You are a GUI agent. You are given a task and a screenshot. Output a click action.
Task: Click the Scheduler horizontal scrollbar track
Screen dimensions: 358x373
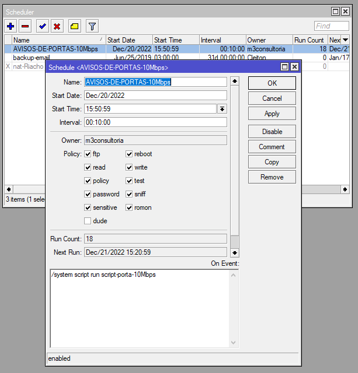pos(26,189)
